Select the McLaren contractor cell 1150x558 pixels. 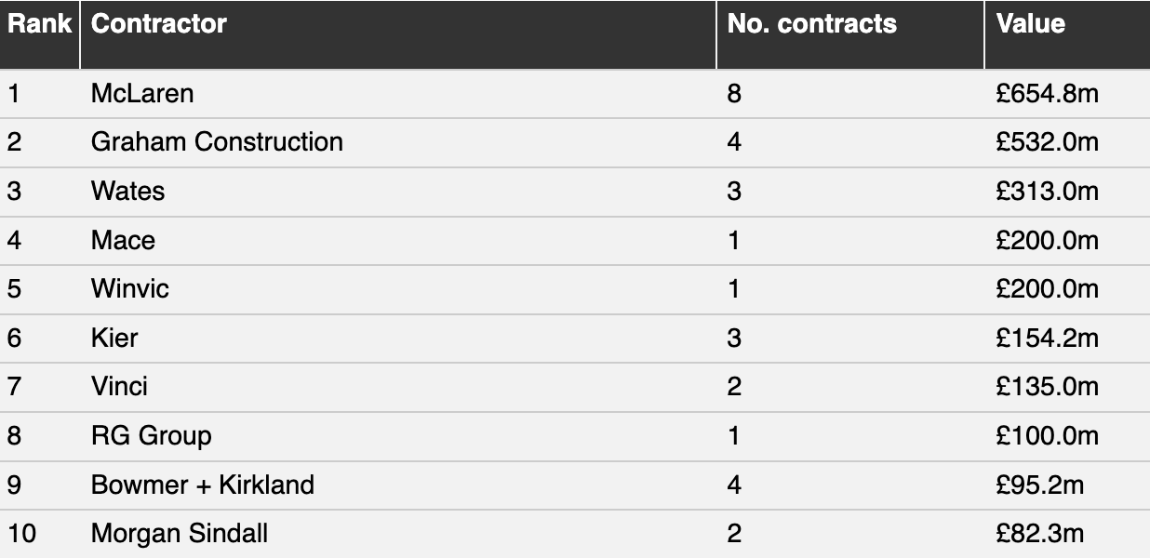coord(142,93)
